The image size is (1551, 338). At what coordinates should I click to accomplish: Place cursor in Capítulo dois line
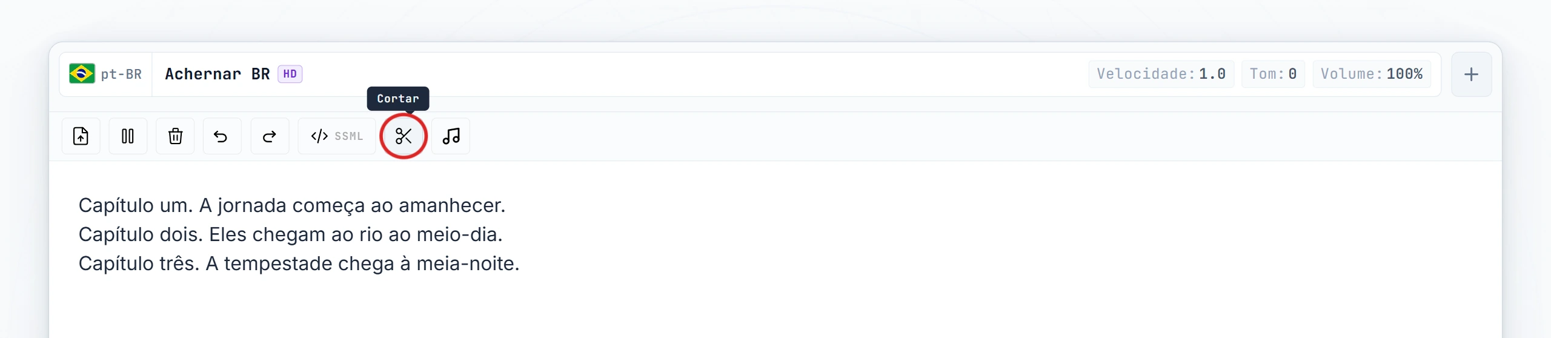[290, 234]
